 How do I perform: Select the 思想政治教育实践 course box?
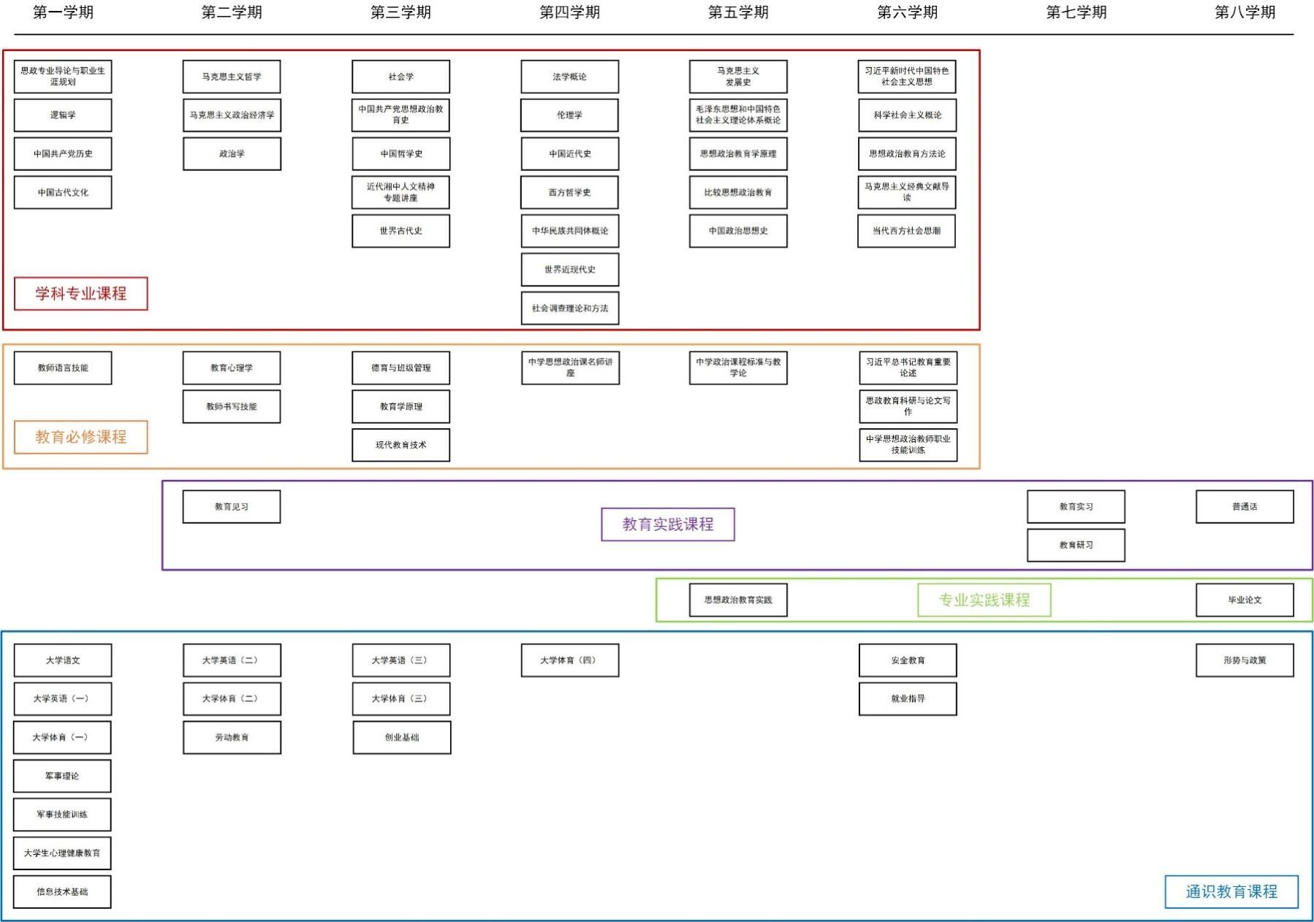tap(738, 600)
